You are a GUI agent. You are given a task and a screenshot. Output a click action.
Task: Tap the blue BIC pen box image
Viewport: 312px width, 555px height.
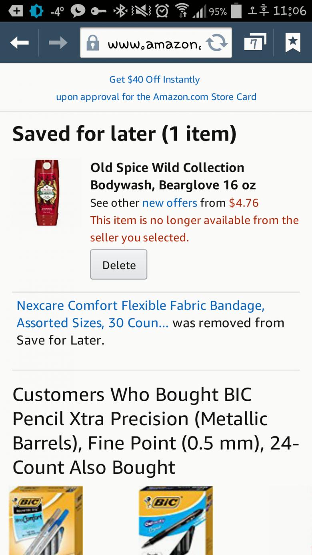coord(176,520)
